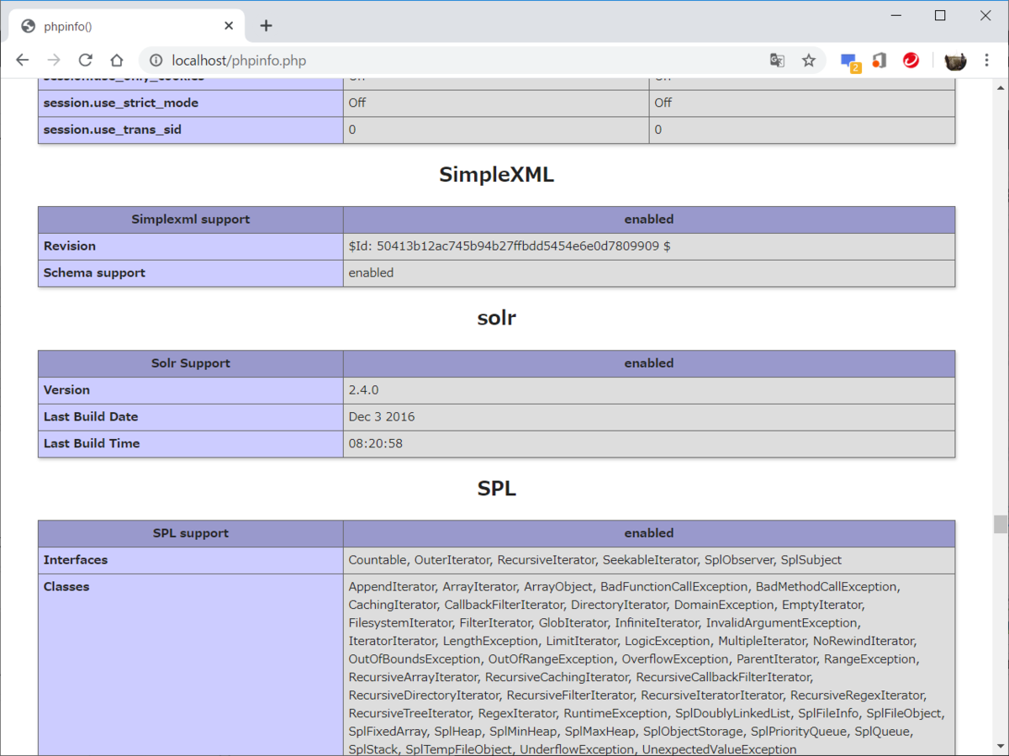Viewport: 1009px width, 756px height.
Task: Click the SPL Interfaces label
Action: (76, 560)
